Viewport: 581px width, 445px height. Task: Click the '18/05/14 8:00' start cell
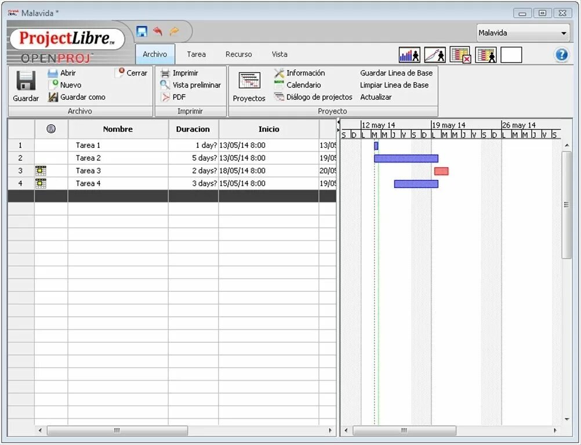[268, 171]
